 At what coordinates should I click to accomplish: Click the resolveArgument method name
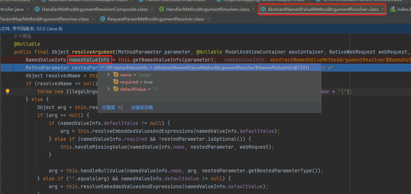tap(94, 52)
